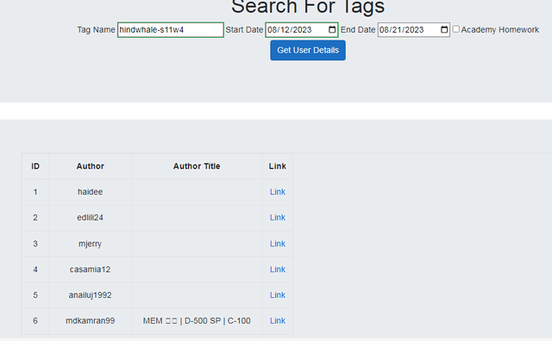Open the Start Date calendar picker icon
Image resolution: width=552 pixels, height=341 pixels.
point(332,29)
